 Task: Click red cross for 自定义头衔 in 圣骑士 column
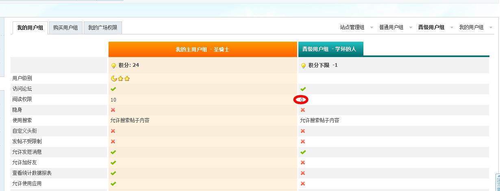click(113, 131)
